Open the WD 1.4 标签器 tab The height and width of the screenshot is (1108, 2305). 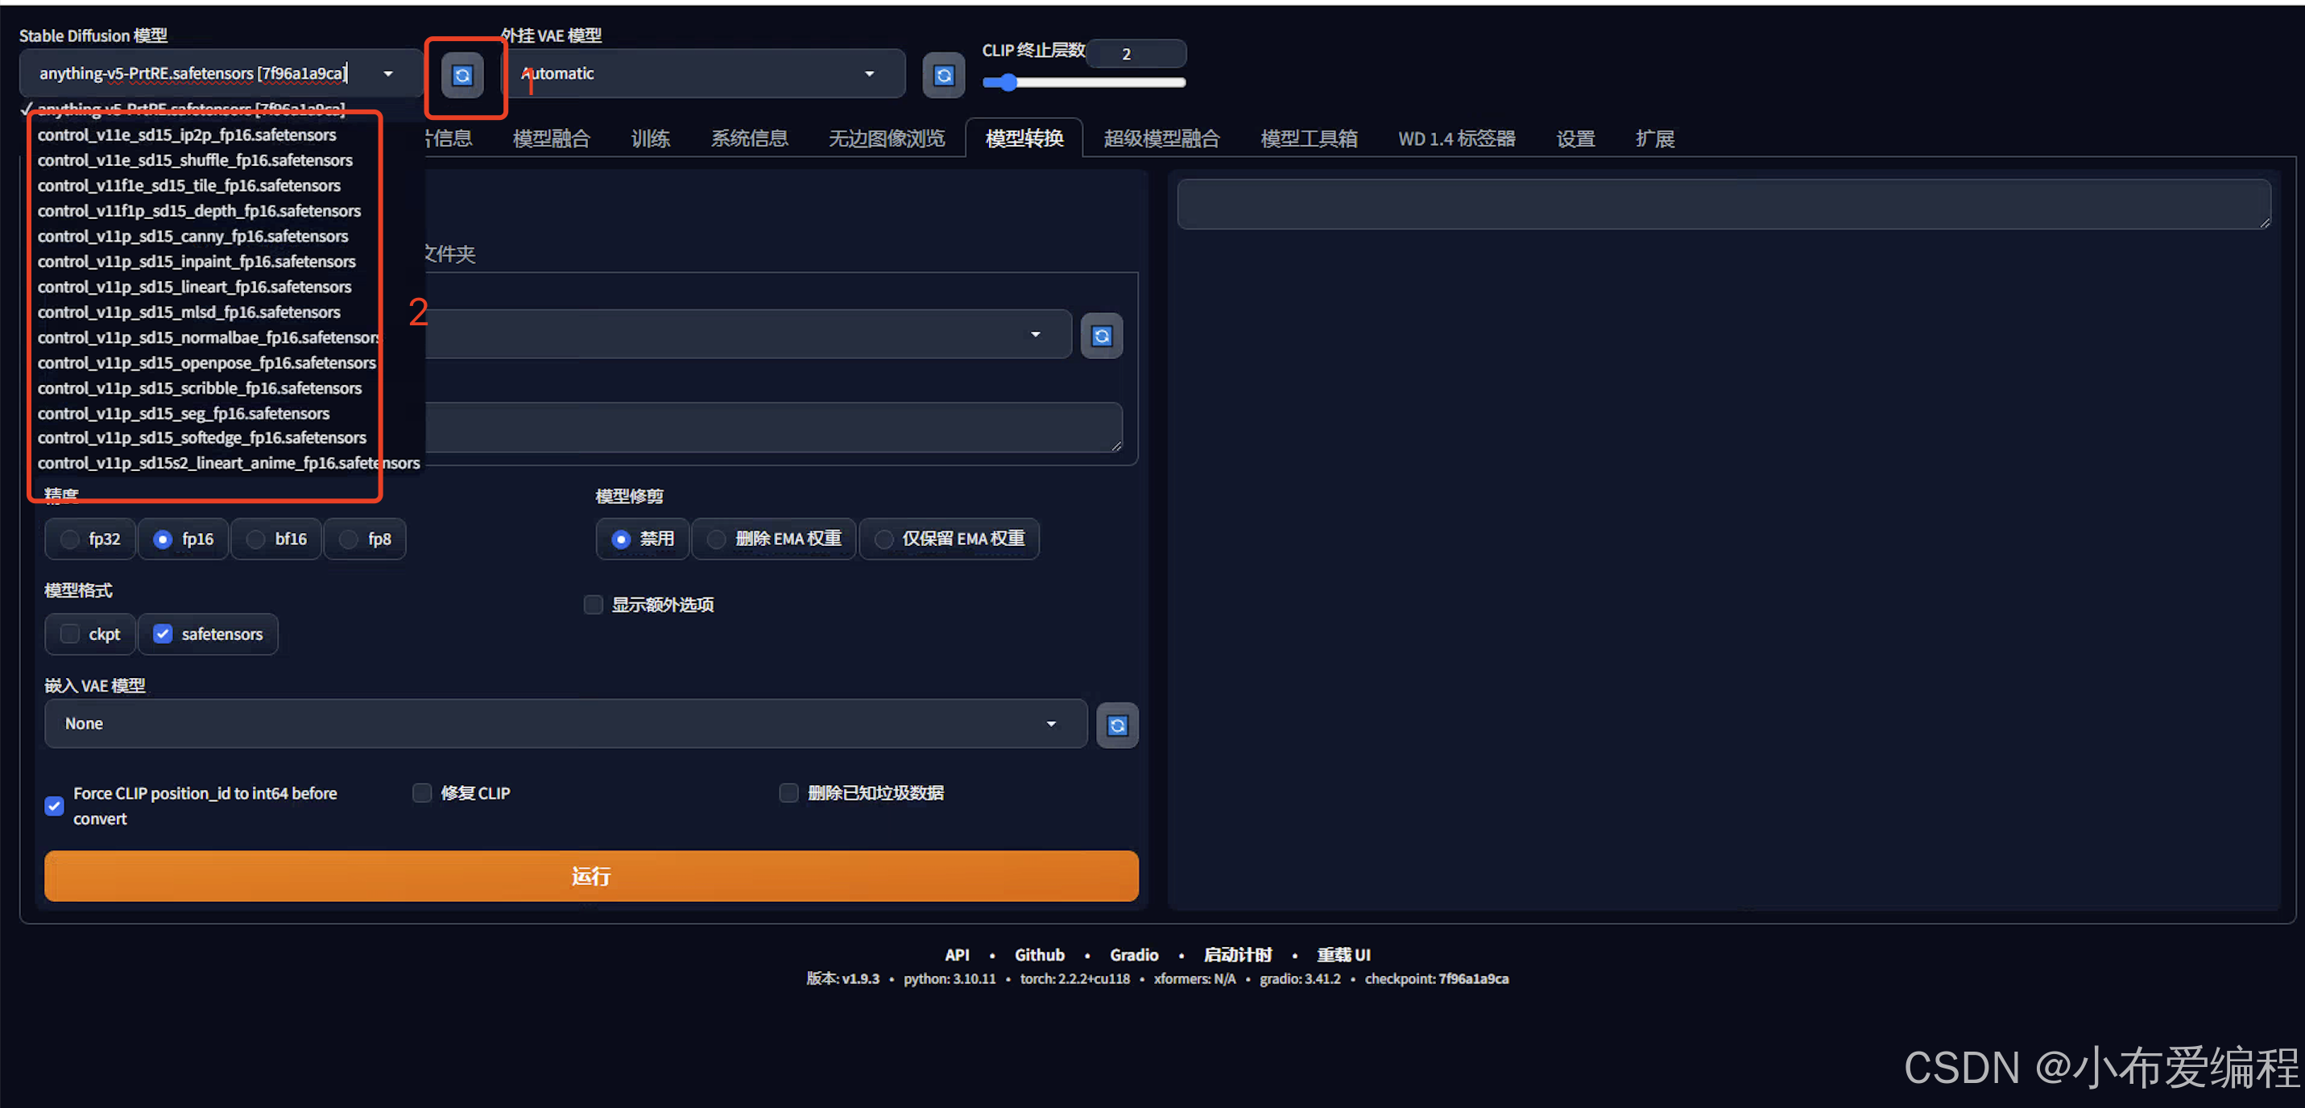coord(1456,138)
